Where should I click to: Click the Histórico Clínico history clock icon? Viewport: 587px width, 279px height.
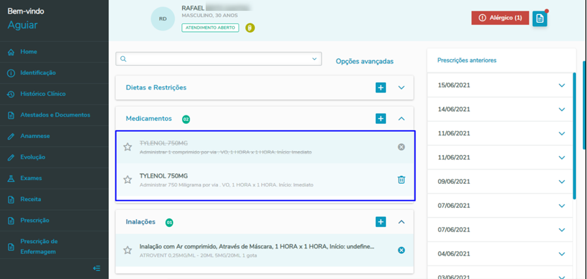pyautogui.click(x=11, y=95)
